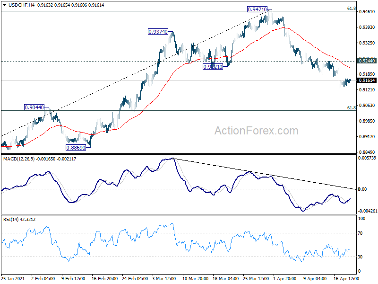The width and height of the screenshot is (378, 284).
Task: Select the 10 Mar 20:00 time label
Action: point(196,278)
